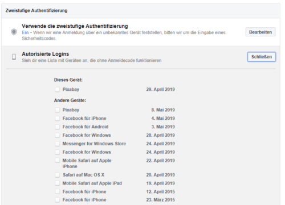Click the Bearbeiten button
The width and height of the screenshot is (285, 205).
tap(260, 32)
